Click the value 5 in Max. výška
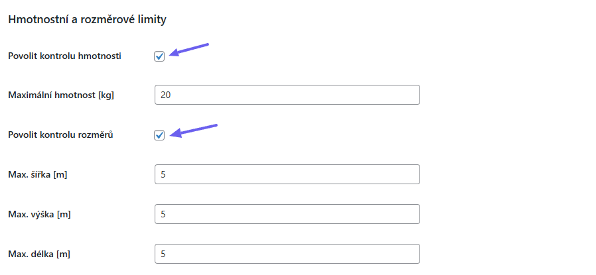596x275 pixels. [x=163, y=214]
